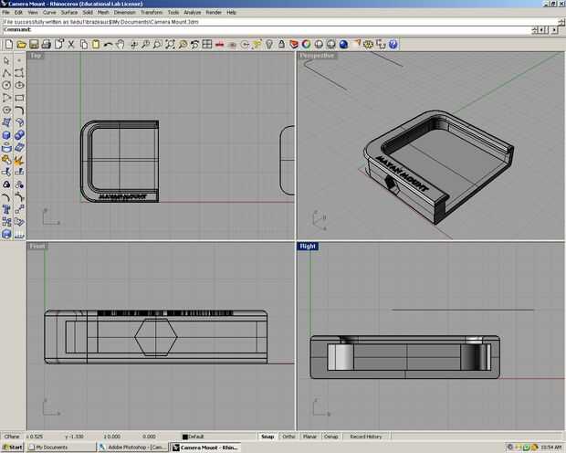Pick the Circle tool in sidebar

[6, 85]
